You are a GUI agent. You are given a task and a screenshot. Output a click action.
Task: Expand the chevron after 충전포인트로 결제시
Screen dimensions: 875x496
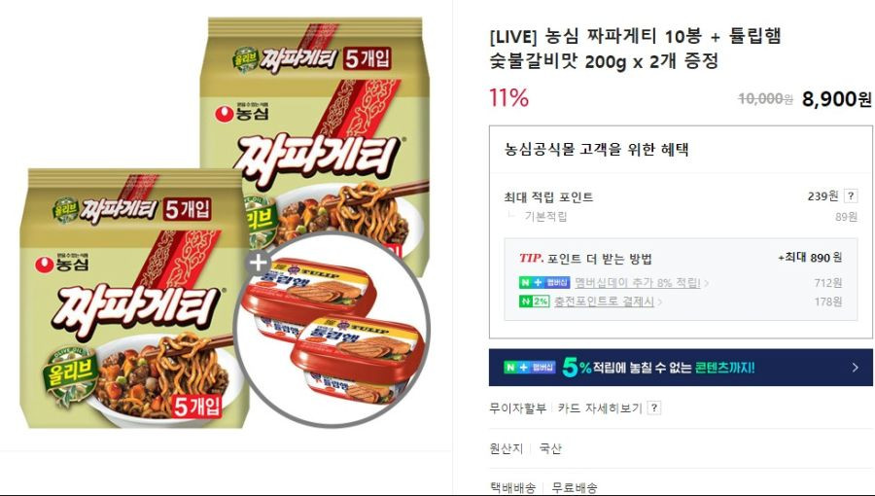(x=660, y=302)
